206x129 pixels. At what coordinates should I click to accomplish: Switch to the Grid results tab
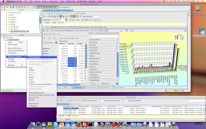click(x=67, y=87)
